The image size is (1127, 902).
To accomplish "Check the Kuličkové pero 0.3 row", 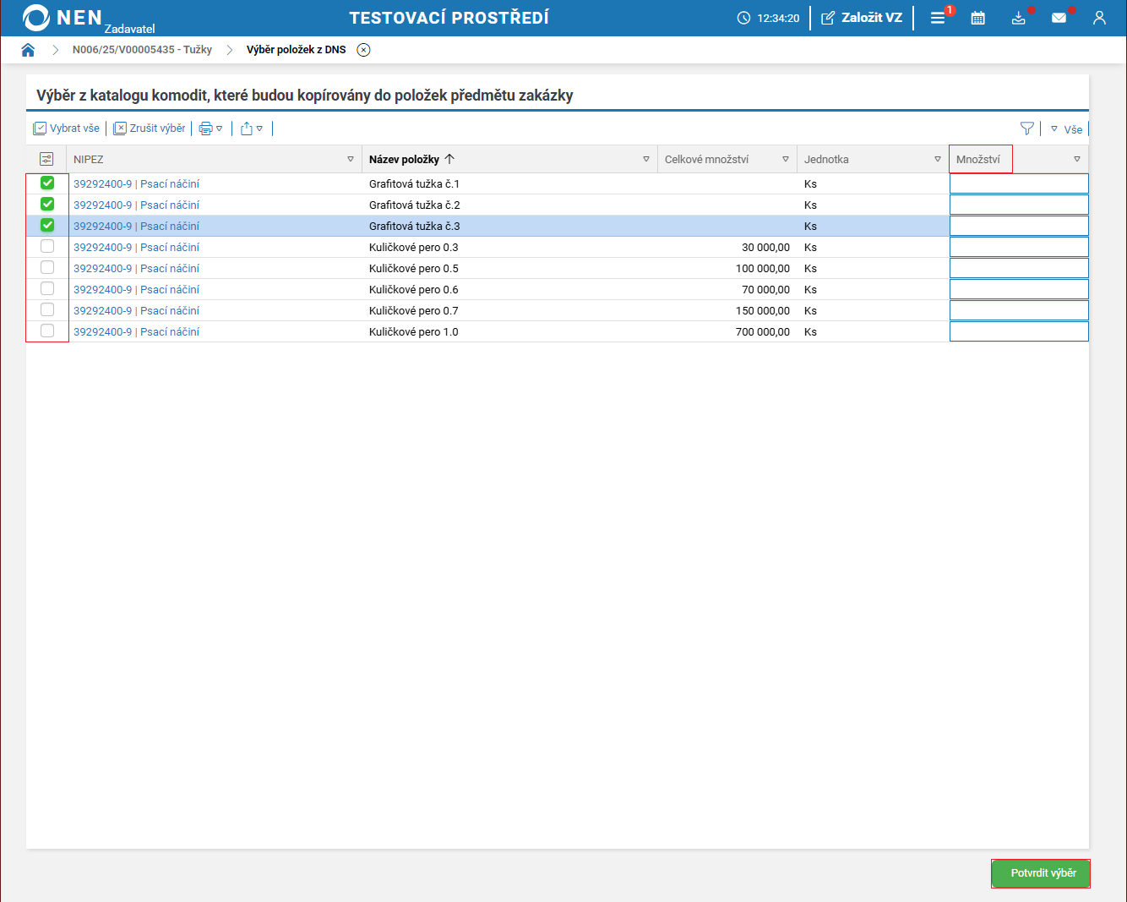I will click(x=47, y=246).
